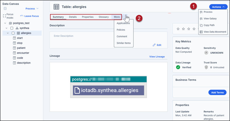Click the first rating star
This screenshot has height=121, width=230.
pos(178,29)
